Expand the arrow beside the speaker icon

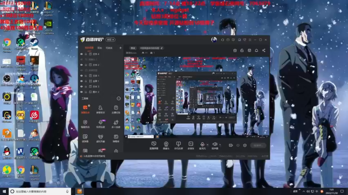pyautogui.click(x=220, y=145)
